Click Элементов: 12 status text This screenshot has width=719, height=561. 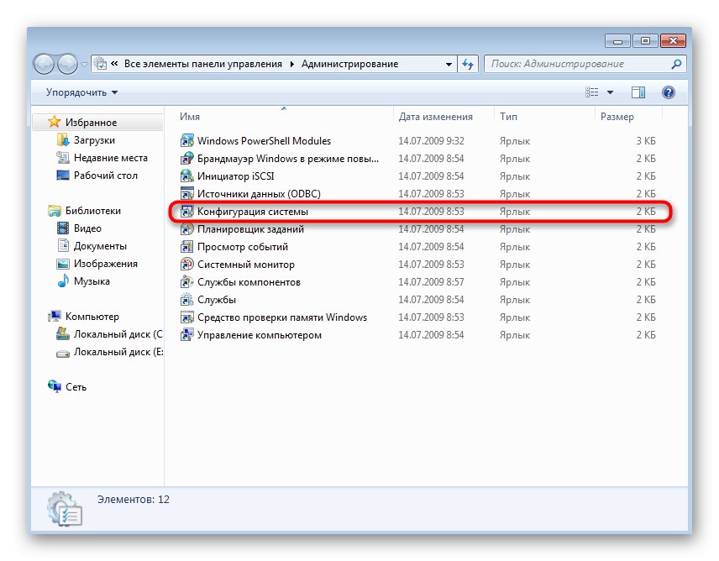[133, 499]
